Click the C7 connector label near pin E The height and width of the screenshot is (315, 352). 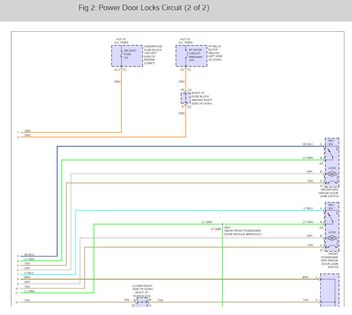point(189,107)
